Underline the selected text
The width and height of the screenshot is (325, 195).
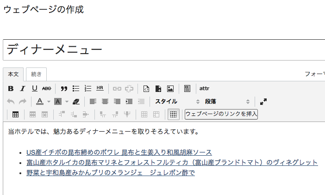tap(35, 89)
